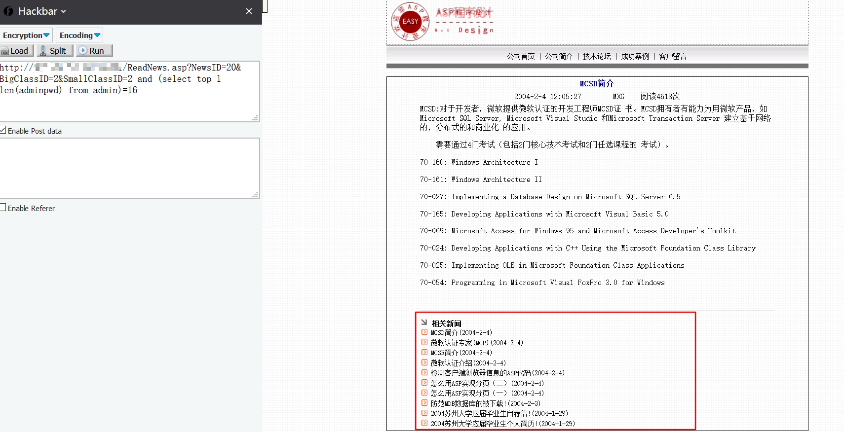Screen dimensions: 844x432
Task: Click bullet icon beside 应届毕业生个人简历 item
Action: point(424,423)
